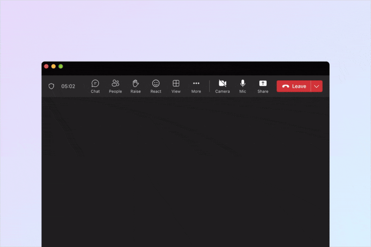
Task: Click the 05:02 meeting timer
Action: 68,86
